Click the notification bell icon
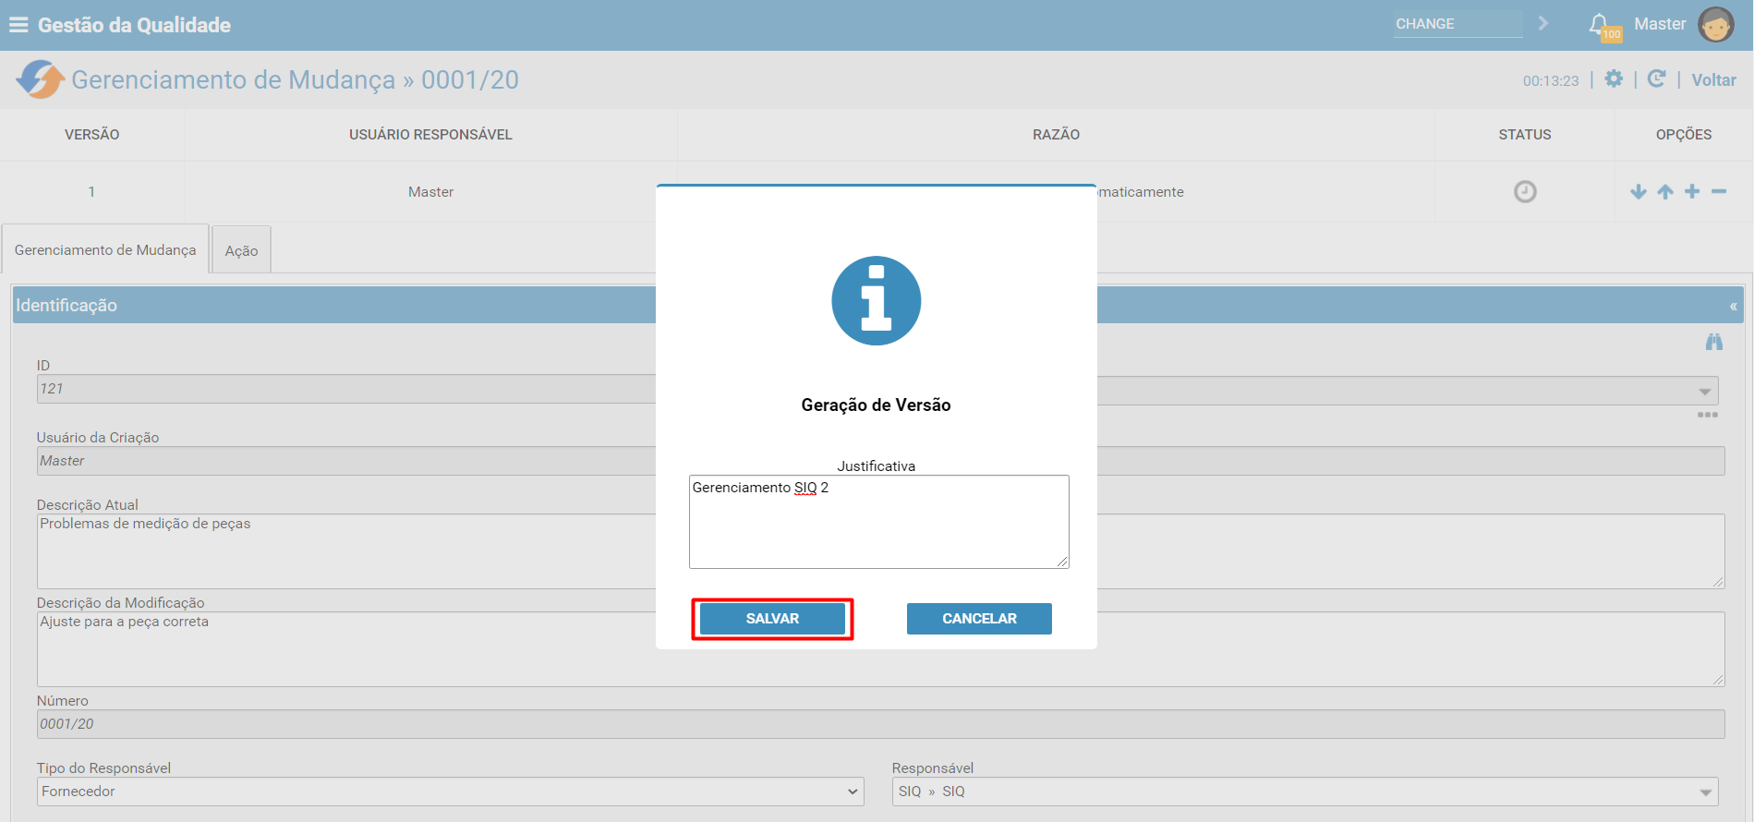The image size is (1754, 822). (x=1599, y=24)
